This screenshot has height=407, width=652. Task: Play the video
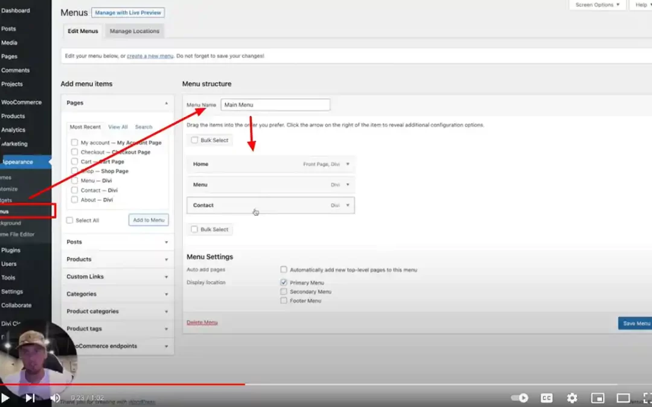click(4, 398)
